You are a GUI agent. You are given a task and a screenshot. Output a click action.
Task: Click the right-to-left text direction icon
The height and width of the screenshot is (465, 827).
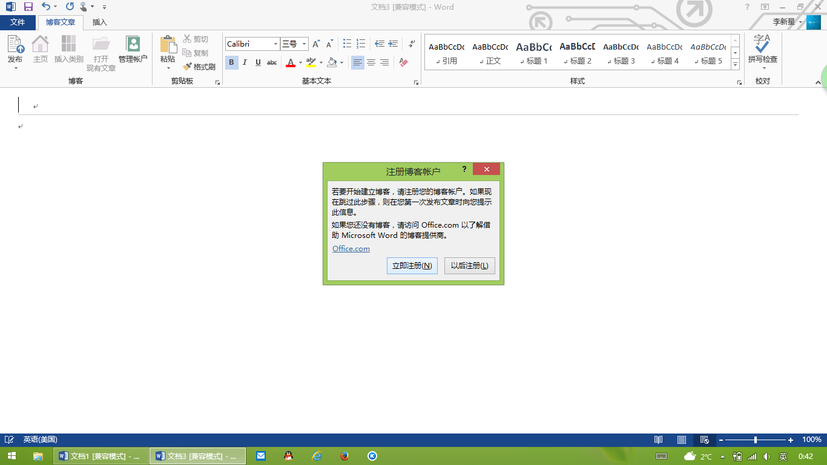coord(412,44)
